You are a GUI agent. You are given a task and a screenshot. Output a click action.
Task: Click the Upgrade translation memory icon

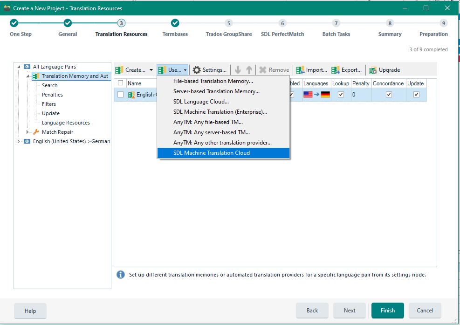(x=373, y=70)
